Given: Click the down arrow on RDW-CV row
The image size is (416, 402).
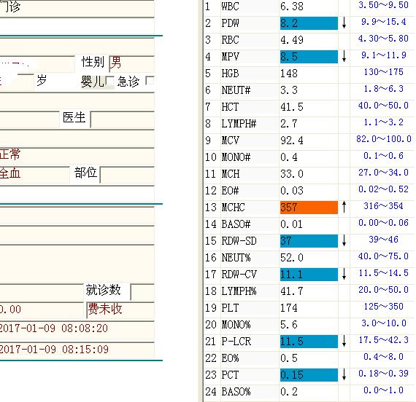Looking at the screenshot, I should (344, 274).
